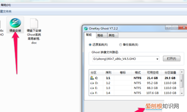Image resolution: width=187 pixels, height=112 pixels.
Task: Minimize the OneKey Ghost window
Action: point(169,28)
